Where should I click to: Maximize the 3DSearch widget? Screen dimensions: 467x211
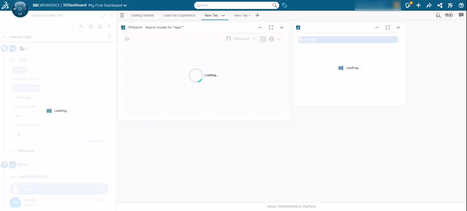pyautogui.click(x=271, y=27)
